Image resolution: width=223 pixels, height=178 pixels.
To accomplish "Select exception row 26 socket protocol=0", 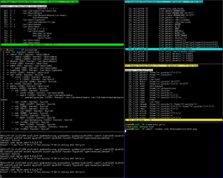I will [173, 42].
